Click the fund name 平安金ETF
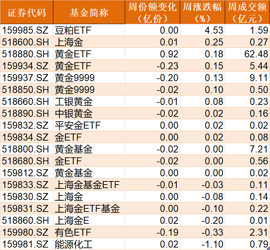Image resolution: width=270 pixels, height=250 pixels. (77, 125)
